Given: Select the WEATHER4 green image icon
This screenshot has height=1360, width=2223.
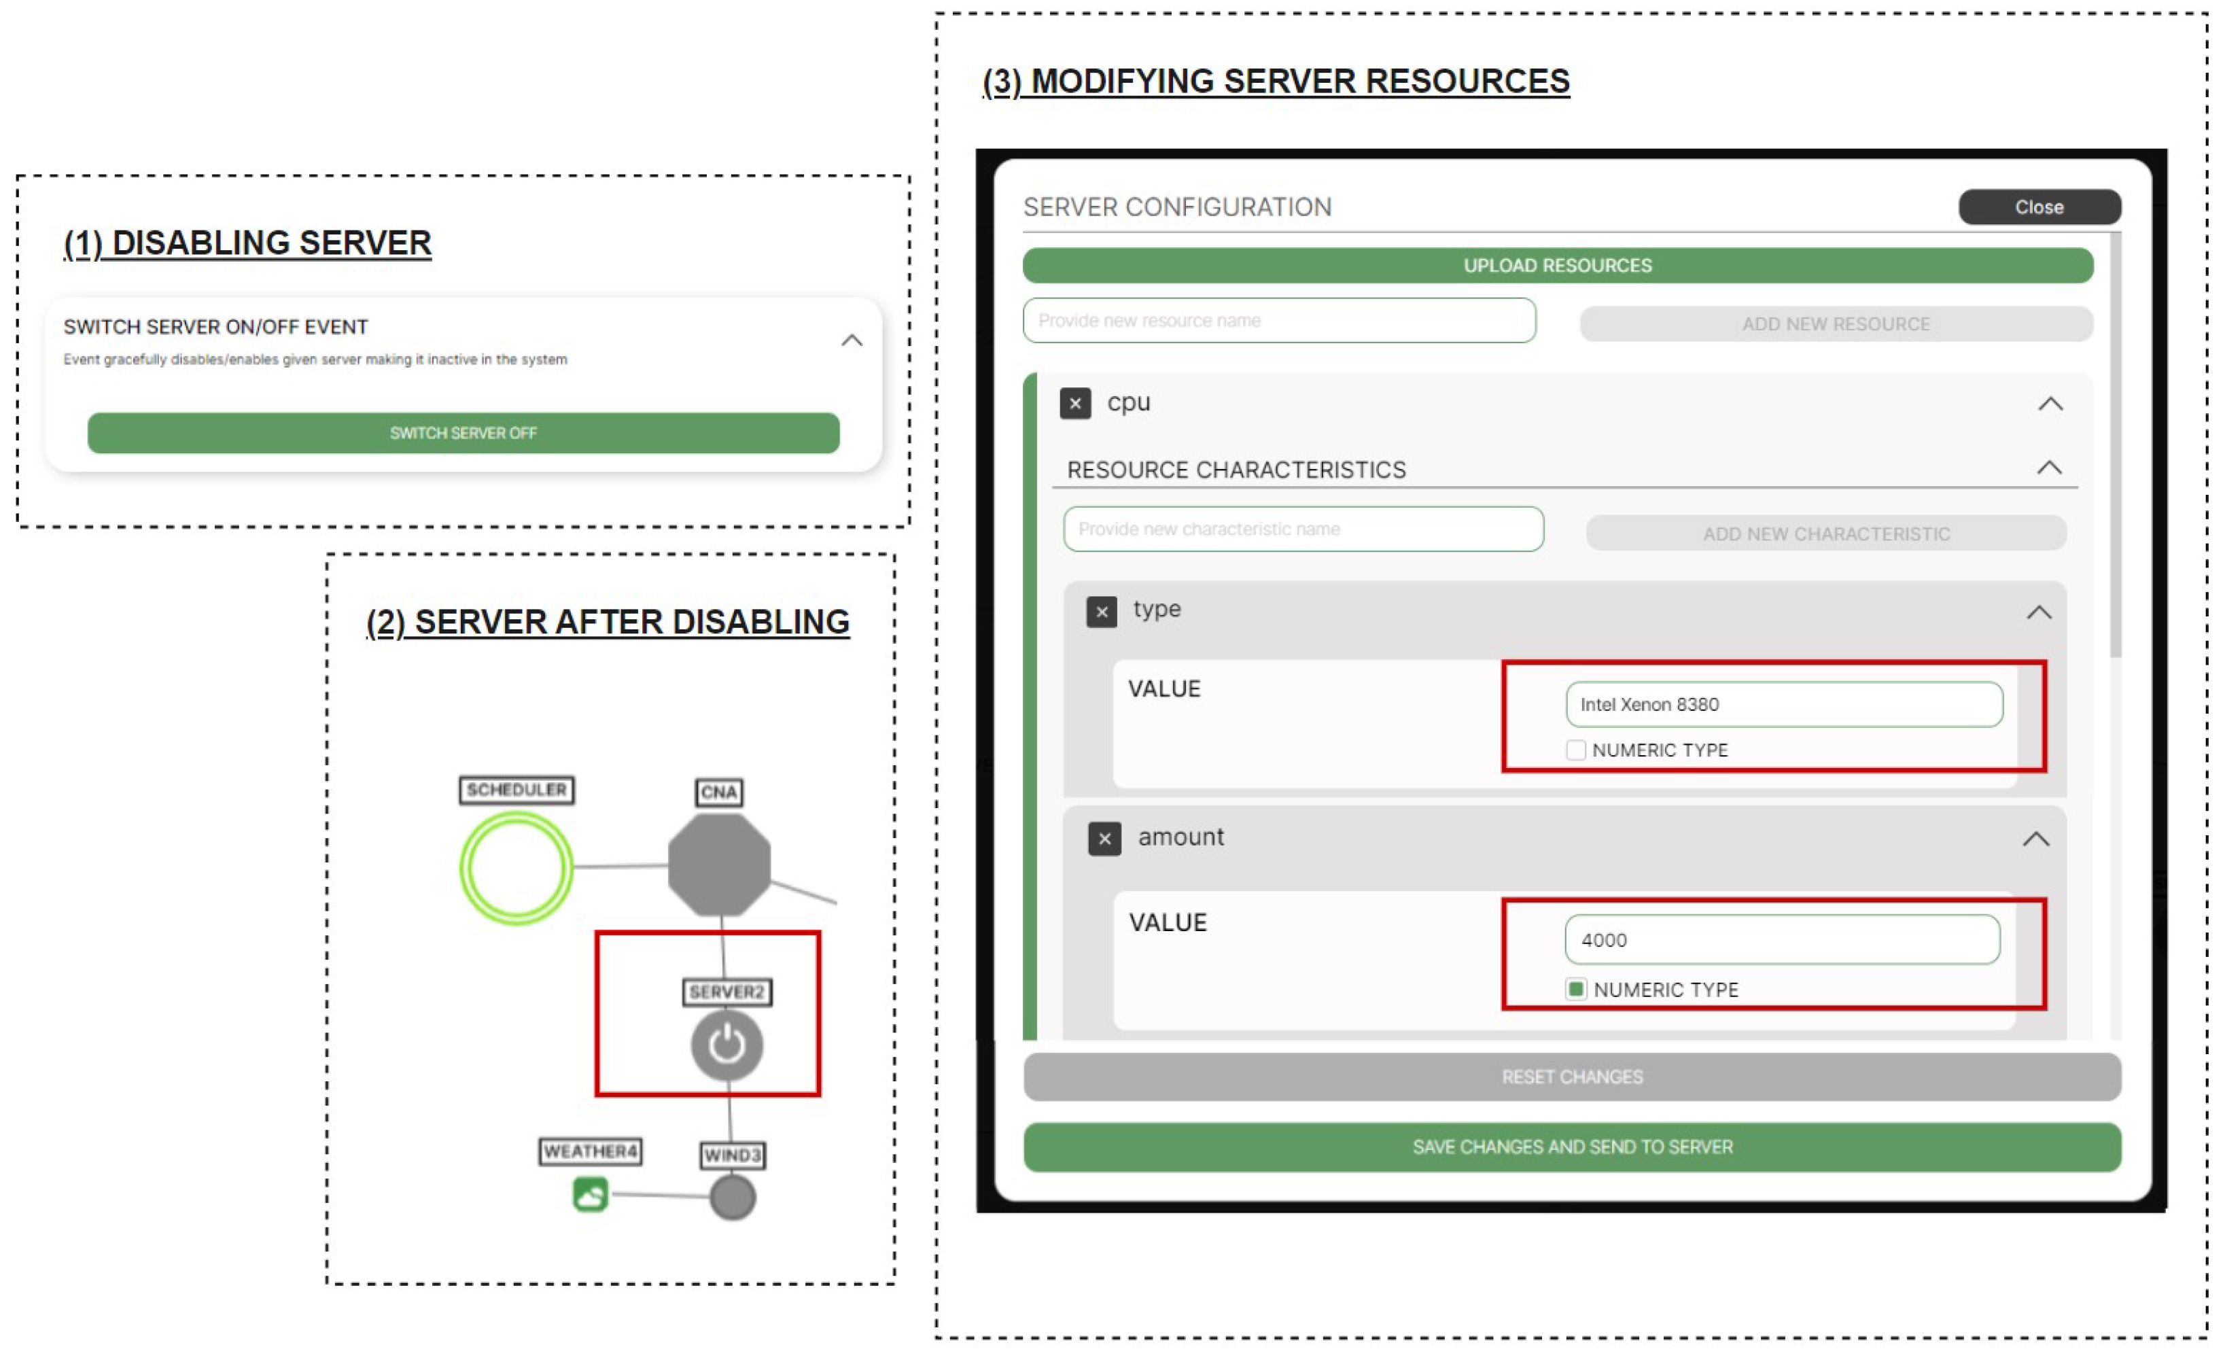Looking at the screenshot, I should [x=590, y=1194].
